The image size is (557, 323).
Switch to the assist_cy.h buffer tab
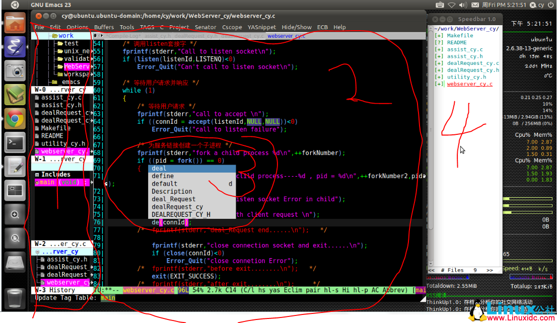tap(156, 36)
